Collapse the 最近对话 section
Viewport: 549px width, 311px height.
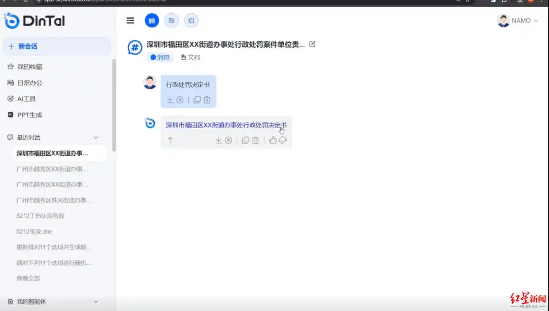click(96, 137)
